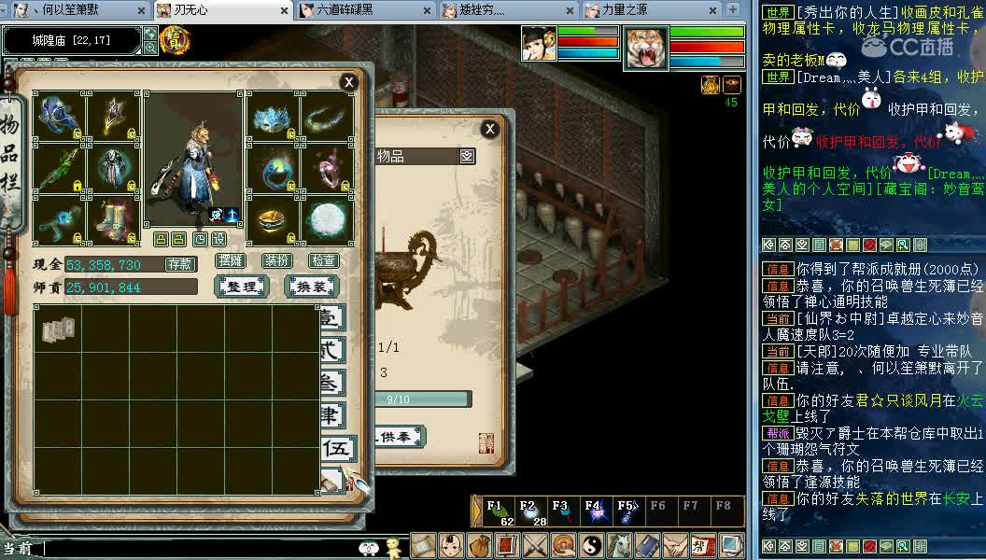Add a new window tab with plus button
This screenshot has width=986, height=560.
[733, 9]
